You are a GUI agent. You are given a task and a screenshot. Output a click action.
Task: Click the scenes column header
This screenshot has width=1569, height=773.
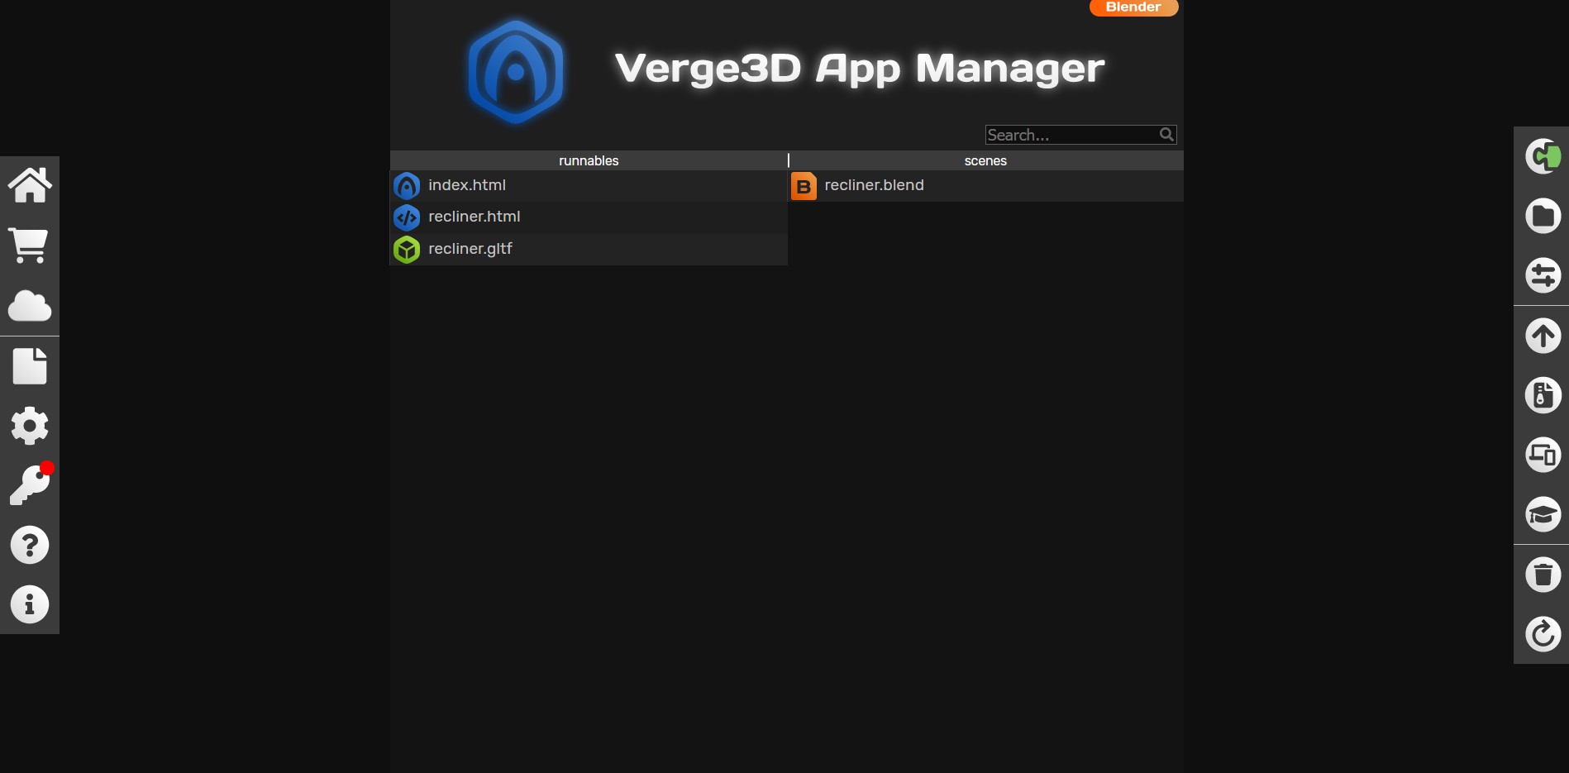click(985, 160)
